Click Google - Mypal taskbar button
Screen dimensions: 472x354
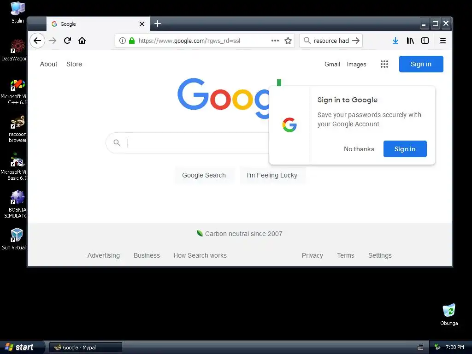point(85,348)
